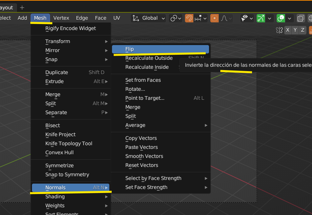Expand gizmo options dropdown arrow
The width and height of the screenshot is (312, 215).
pyautogui.click(x=269, y=18)
